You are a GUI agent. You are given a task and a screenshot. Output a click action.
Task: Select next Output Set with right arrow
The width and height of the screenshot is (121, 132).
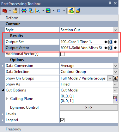click(115, 42)
